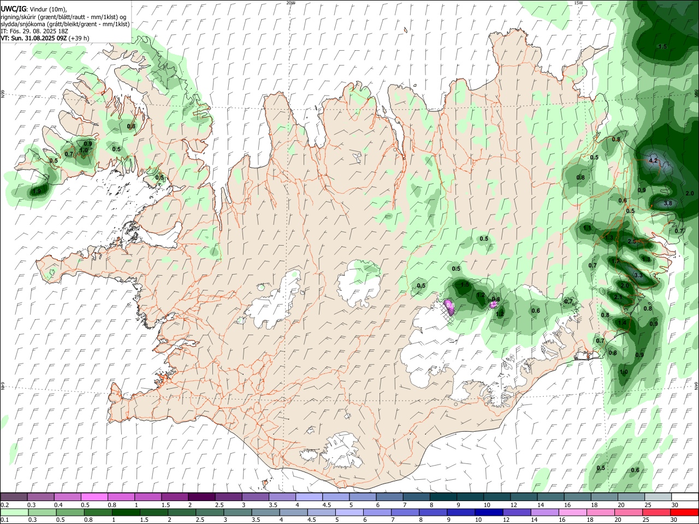Screen dimensions: 699x524
Task: Select the white 30 mm snow legend swatch
Action: (x=685, y=497)
